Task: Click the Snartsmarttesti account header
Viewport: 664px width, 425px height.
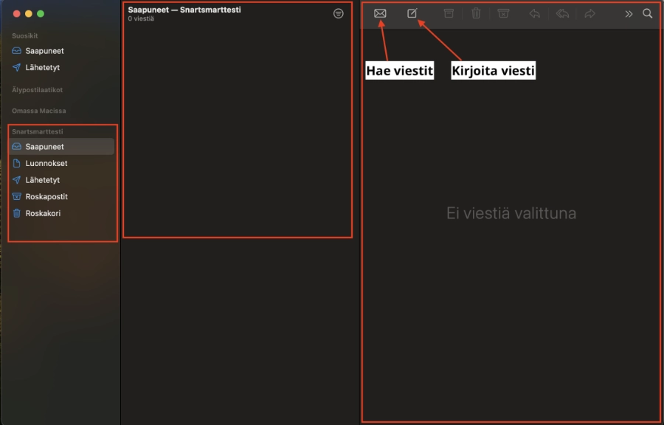Action: [38, 131]
